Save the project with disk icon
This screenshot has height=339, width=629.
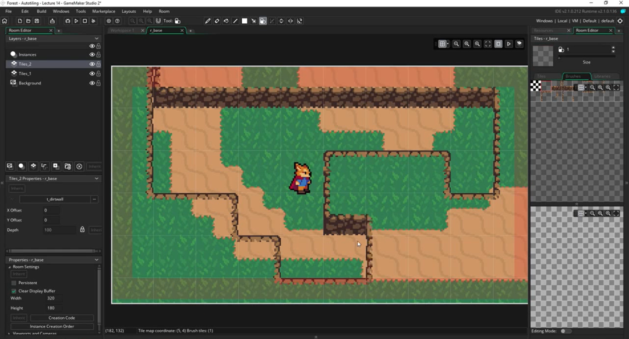click(37, 21)
